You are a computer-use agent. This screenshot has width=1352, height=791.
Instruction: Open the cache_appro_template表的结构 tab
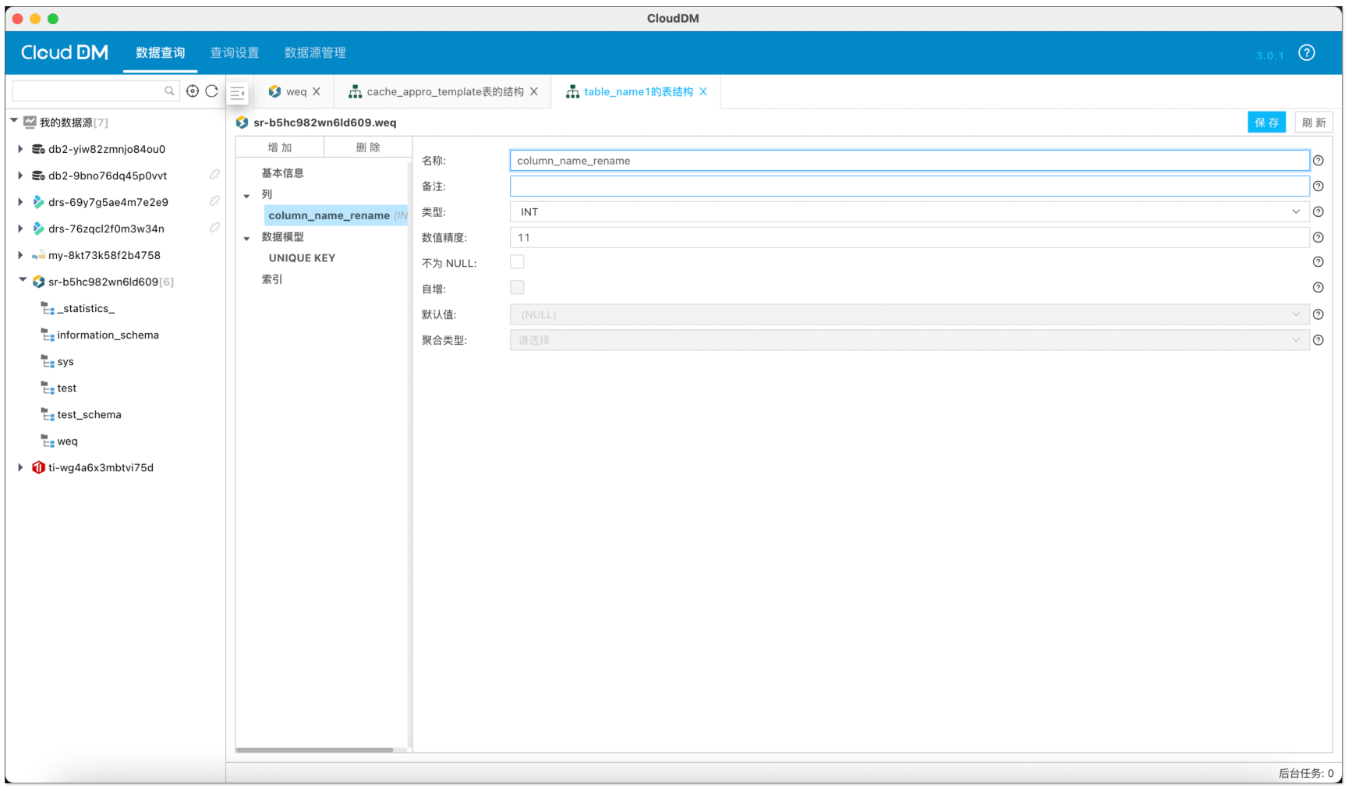pyautogui.click(x=444, y=92)
